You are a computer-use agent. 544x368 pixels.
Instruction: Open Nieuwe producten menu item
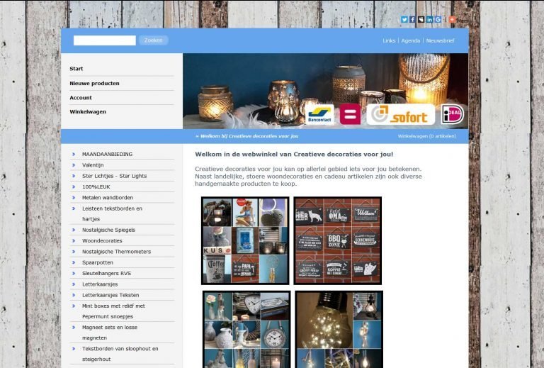[x=94, y=84]
